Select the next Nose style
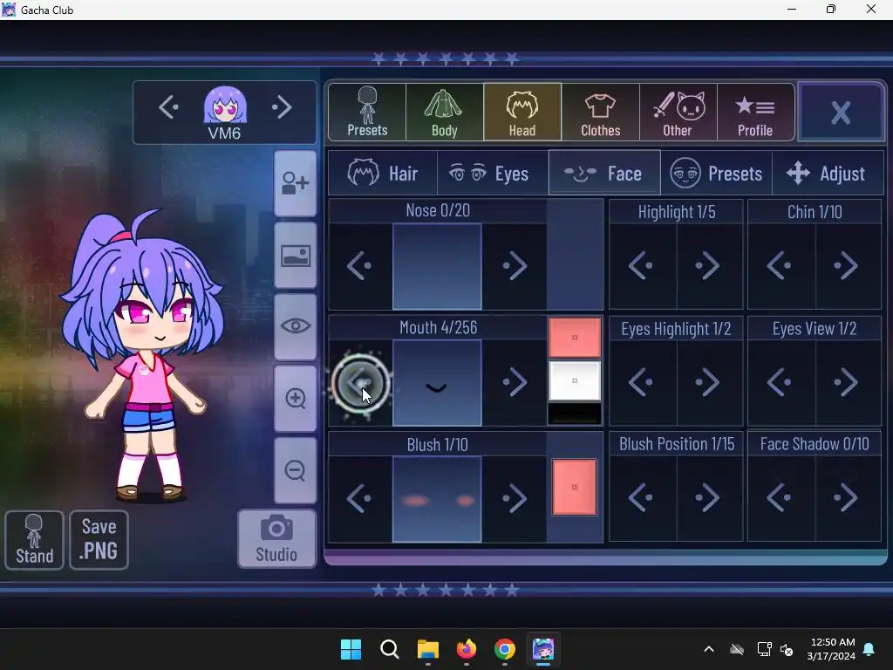 (x=515, y=266)
